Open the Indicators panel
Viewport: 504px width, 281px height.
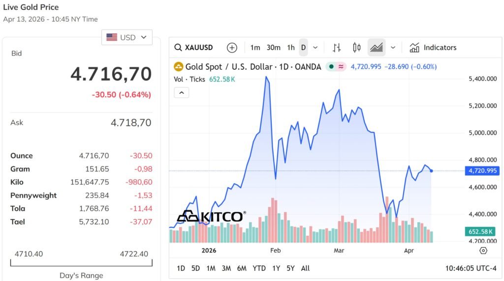coord(433,48)
